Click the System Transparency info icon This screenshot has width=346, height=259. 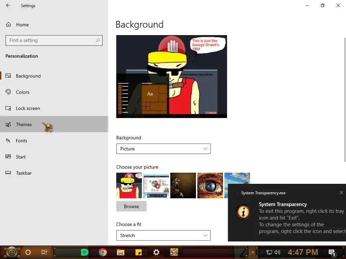click(243, 212)
